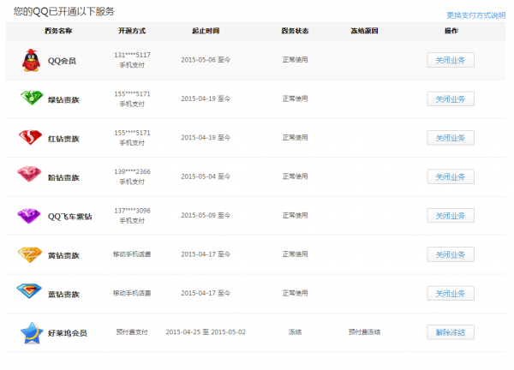Click the yellow diamond 黄钻贵族 icon

click(x=30, y=255)
